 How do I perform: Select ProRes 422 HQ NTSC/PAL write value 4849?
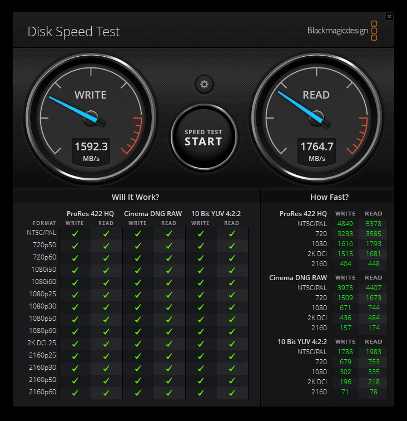pos(345,224)
